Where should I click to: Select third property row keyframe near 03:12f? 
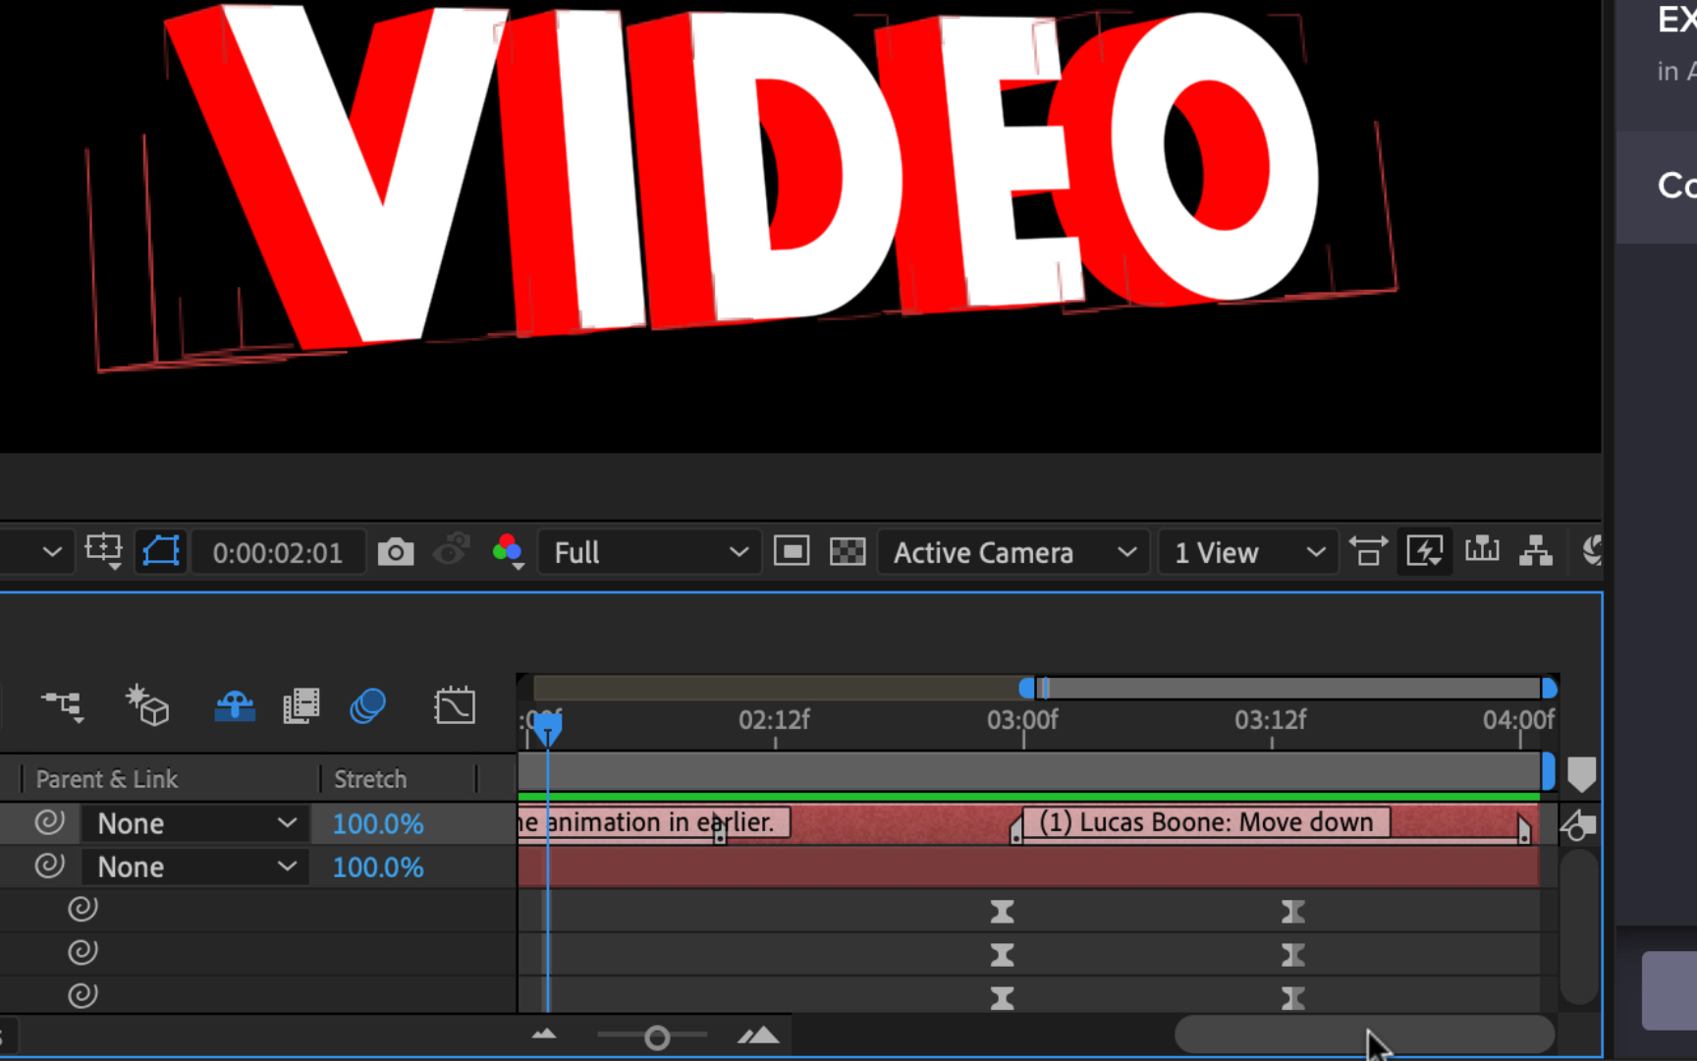pyautogui.click(x=1292, y=998)
